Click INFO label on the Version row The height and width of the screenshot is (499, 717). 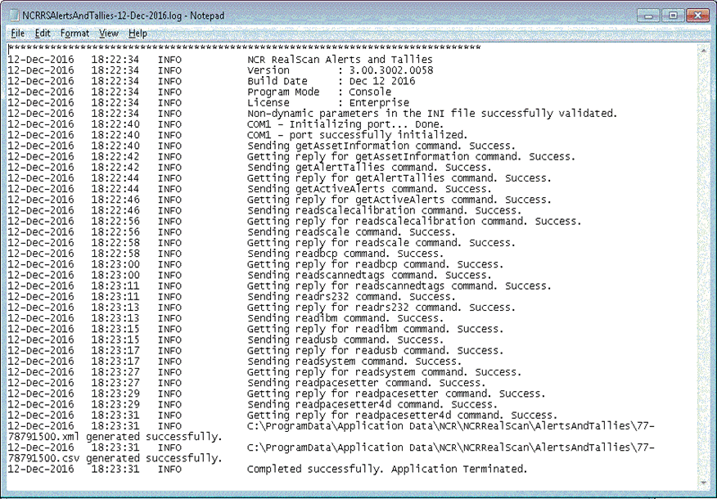[169, 70]
